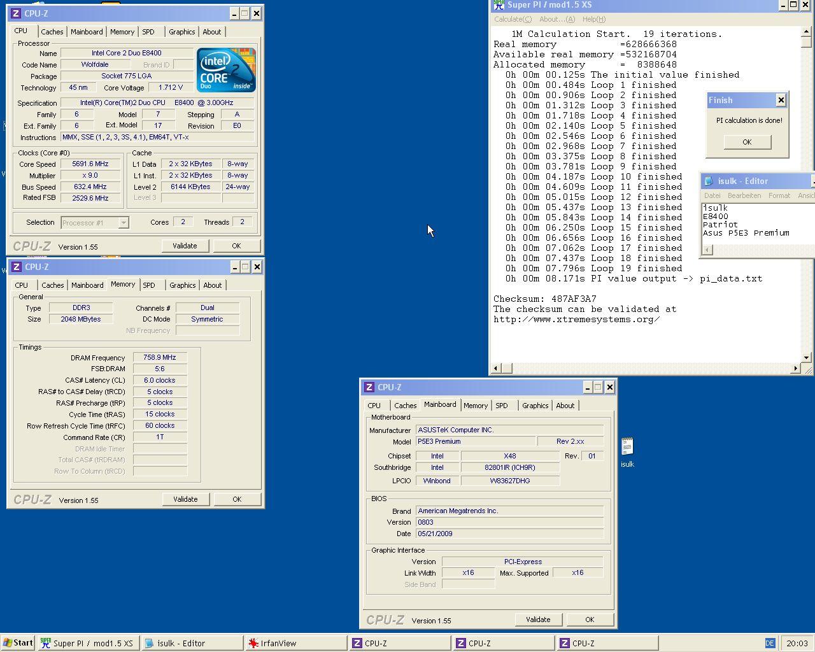Viewport: 815px width, 652px height.
Task: Activate the third CPU-Z taskbar button
Action: 607,643
